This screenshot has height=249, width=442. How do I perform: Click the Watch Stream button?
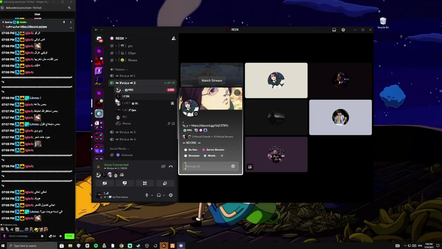212,81
